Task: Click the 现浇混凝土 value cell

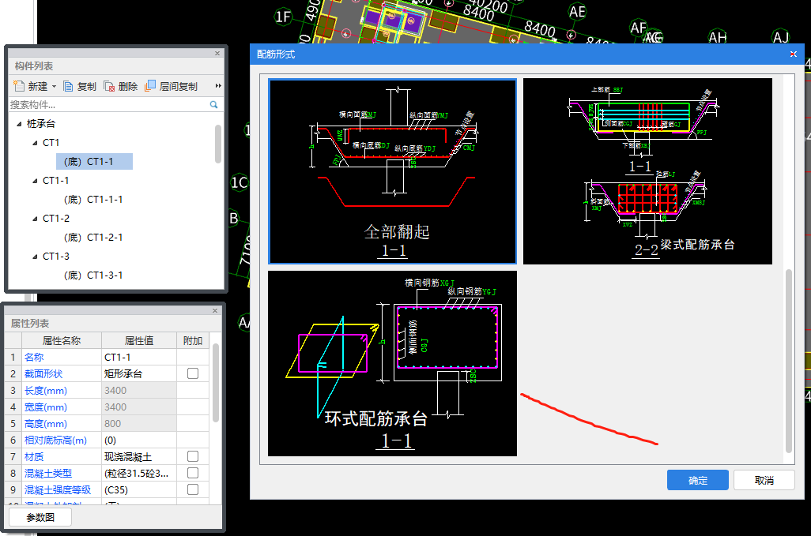Action: coord(139,457)
